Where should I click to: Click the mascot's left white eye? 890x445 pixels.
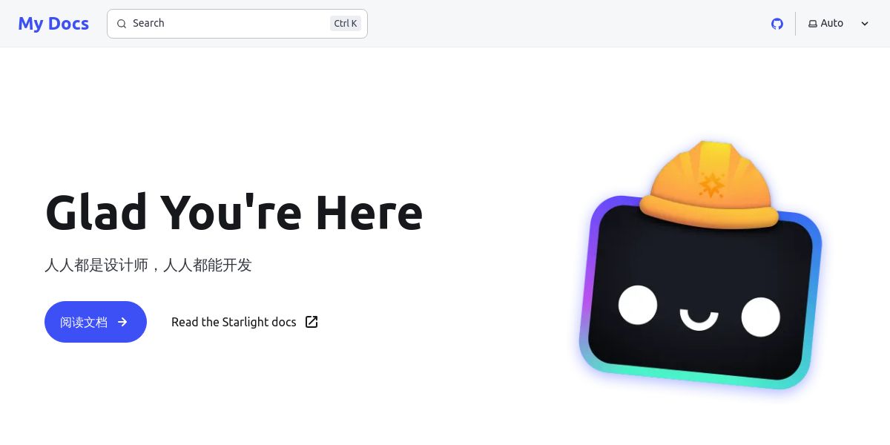(x=638, y=305)
